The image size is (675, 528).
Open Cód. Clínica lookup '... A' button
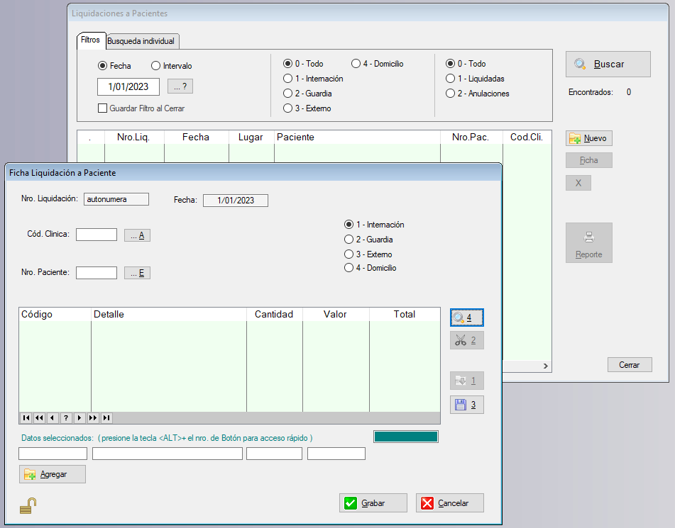[x=137, y=235]
